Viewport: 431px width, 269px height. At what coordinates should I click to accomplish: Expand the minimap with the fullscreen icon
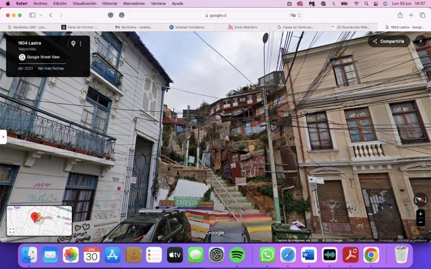(12, 231)
